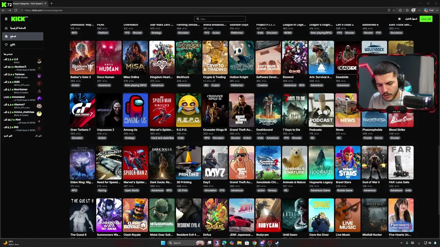This screenshot has height=247, width=440.
Task: Open the BioShock cover thumbnail
Action: 188,57
